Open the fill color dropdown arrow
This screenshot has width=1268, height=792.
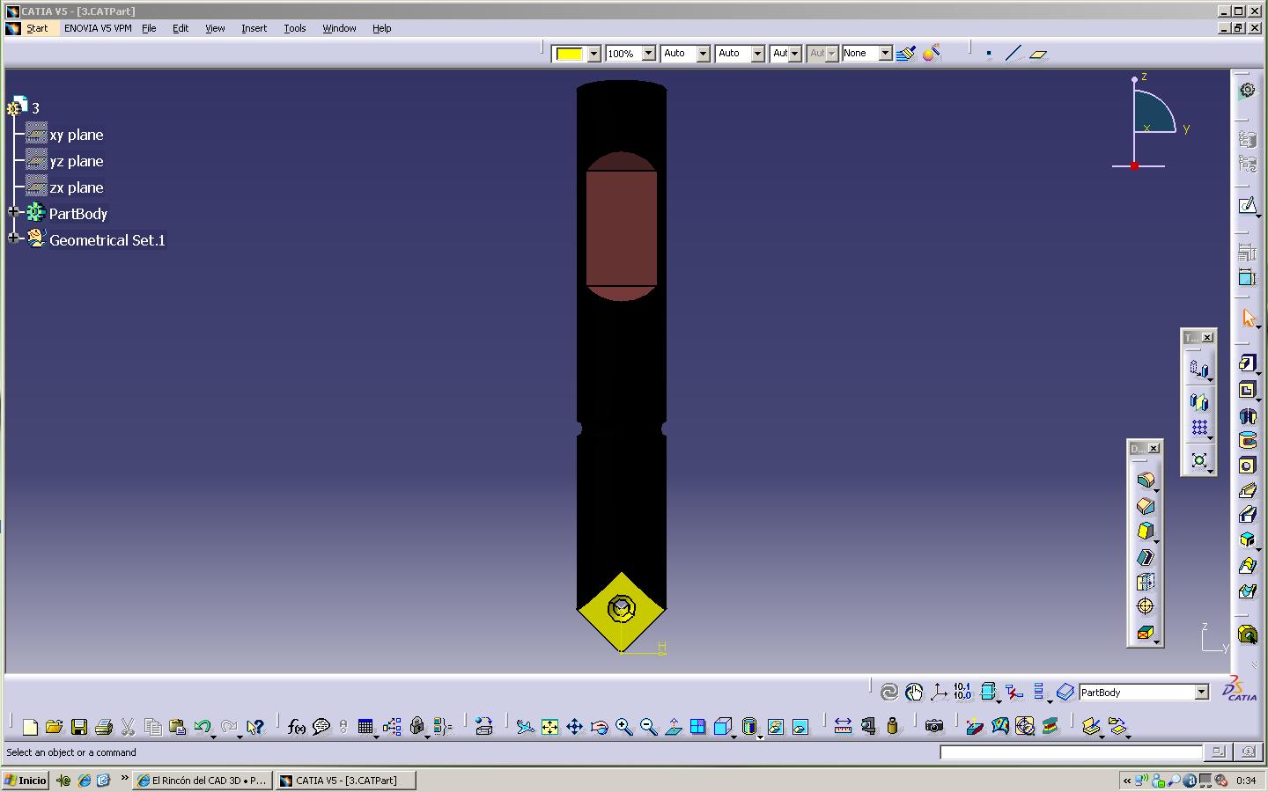pos(593,54)
